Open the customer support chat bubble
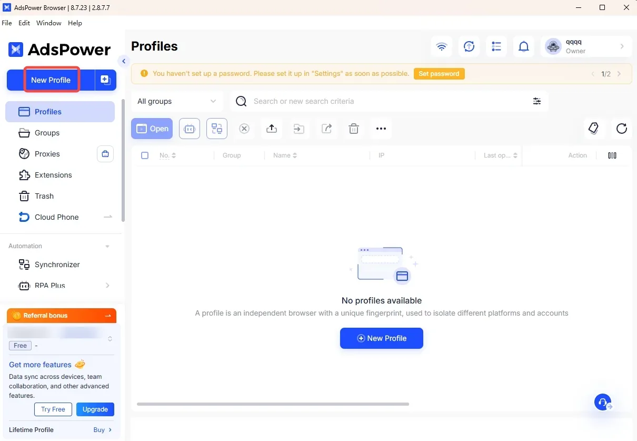Viewport: 637px width, 441px height. pos(603,403)
